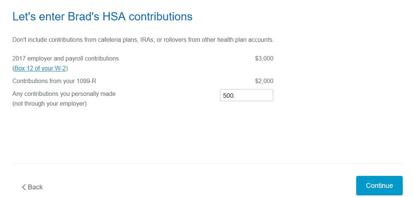
Task: Click the "not through your employer" note
Action: point(49,104)
